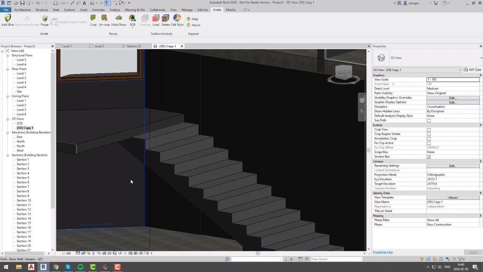Toggle the Annotation Crop checkbox
Image resolution: width=483 pixels, height=272 pixels.
(x=429, y=139)
